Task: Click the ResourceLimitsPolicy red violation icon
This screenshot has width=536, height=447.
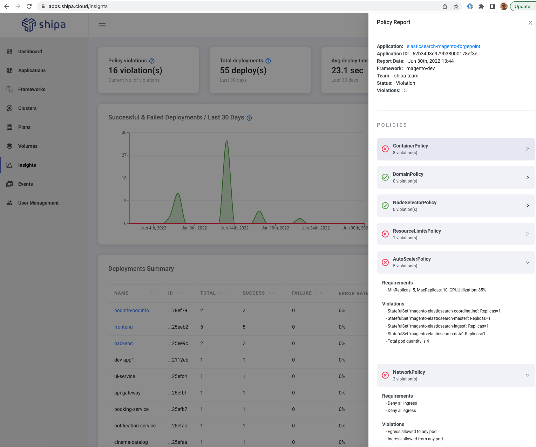Action: [385, 234]
